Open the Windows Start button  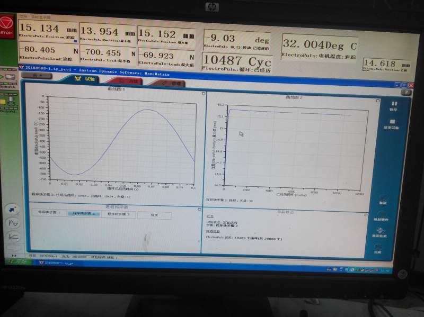(x=18, y=262)
